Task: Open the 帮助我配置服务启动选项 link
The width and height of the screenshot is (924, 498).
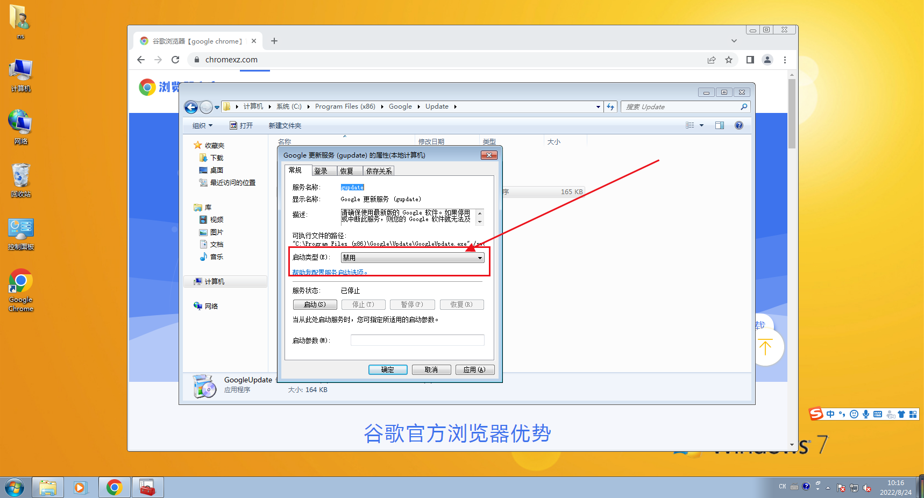Action: (329, 272)
